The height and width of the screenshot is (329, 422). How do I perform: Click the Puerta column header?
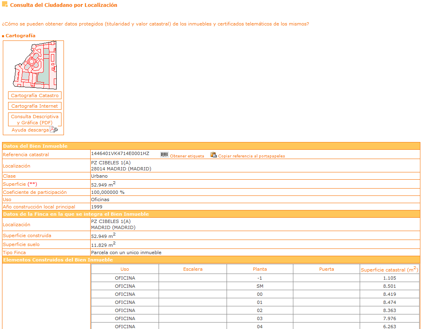pos(326,269)
